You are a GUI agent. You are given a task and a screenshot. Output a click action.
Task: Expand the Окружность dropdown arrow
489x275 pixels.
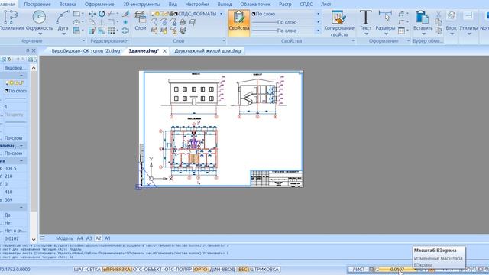(x=40, y=34)
